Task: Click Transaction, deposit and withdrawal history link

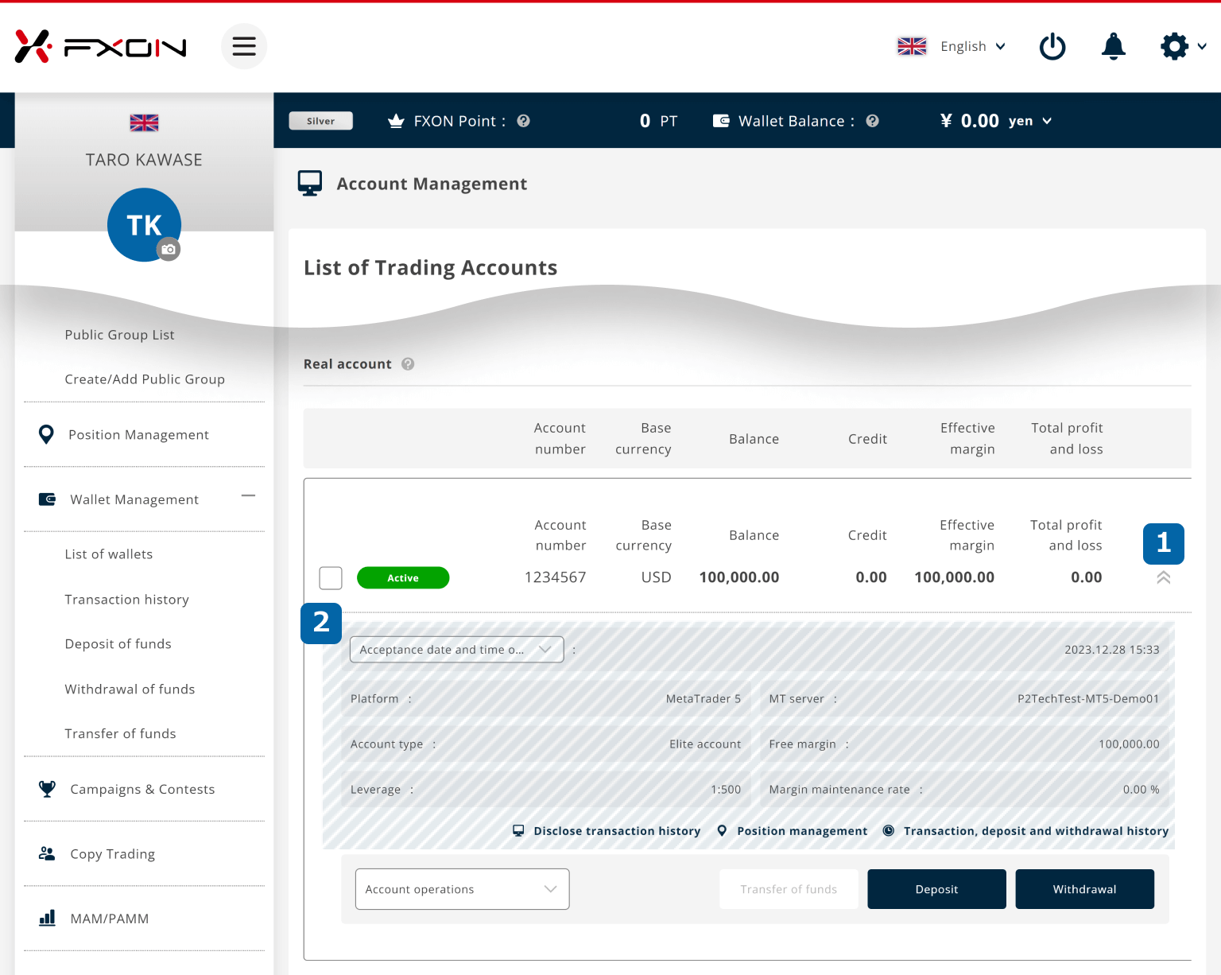Action: click(1036, 831)
